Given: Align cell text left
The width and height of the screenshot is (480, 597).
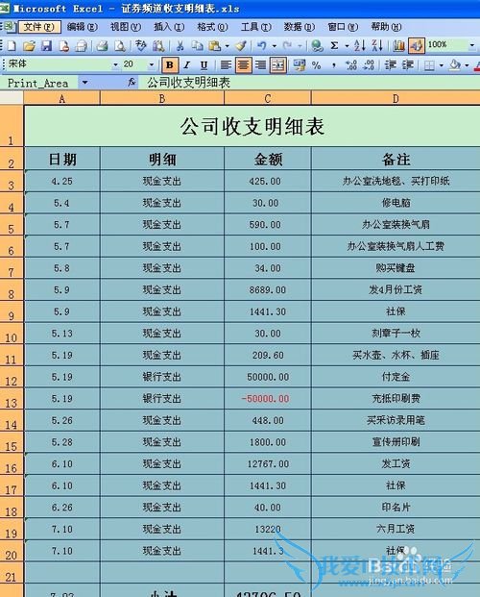Looking at the screenshot, I should click(226, 65).
